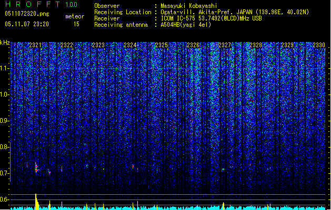Viewport: 331px width, 210px height.
Task: Click the 0.6 kHz axis label
Action: [5, 199]
